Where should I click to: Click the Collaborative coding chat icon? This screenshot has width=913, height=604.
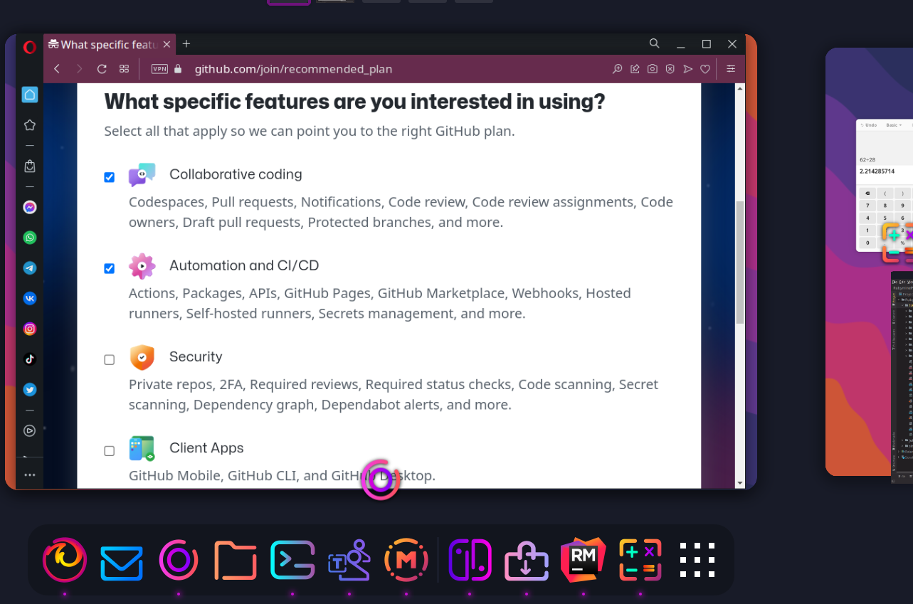click(x=142, y=175)
